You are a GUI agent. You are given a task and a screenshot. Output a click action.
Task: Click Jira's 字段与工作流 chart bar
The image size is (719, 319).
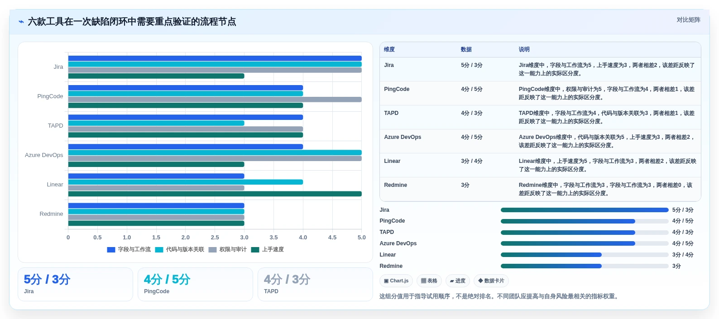click(x=215, y=58)
